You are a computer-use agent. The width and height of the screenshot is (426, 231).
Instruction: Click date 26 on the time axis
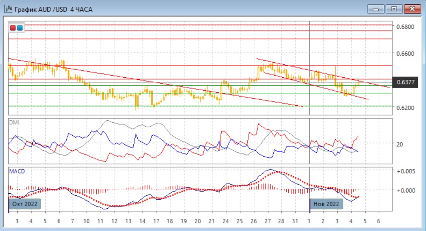tap(253, 221)
